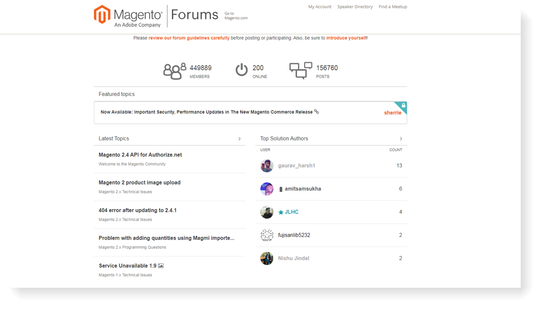View author sherrie's profile

[x=392, y=113]
